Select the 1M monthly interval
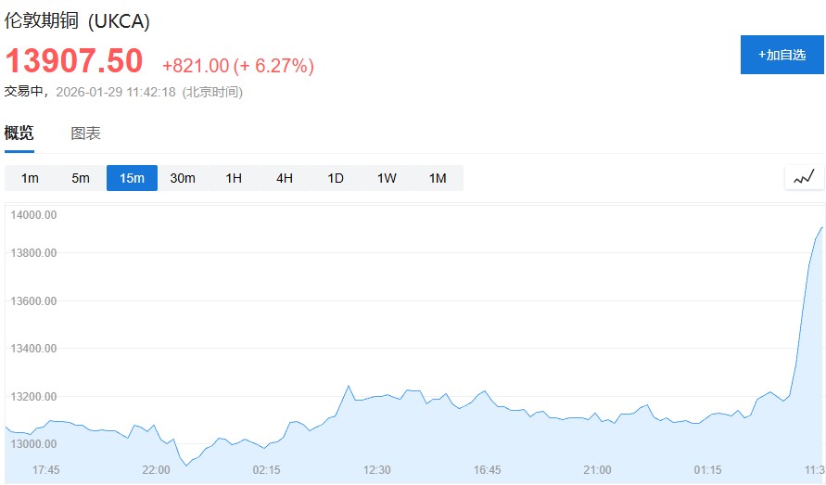The height and width of the screenshot is (485, 826). tap(438, 178)
